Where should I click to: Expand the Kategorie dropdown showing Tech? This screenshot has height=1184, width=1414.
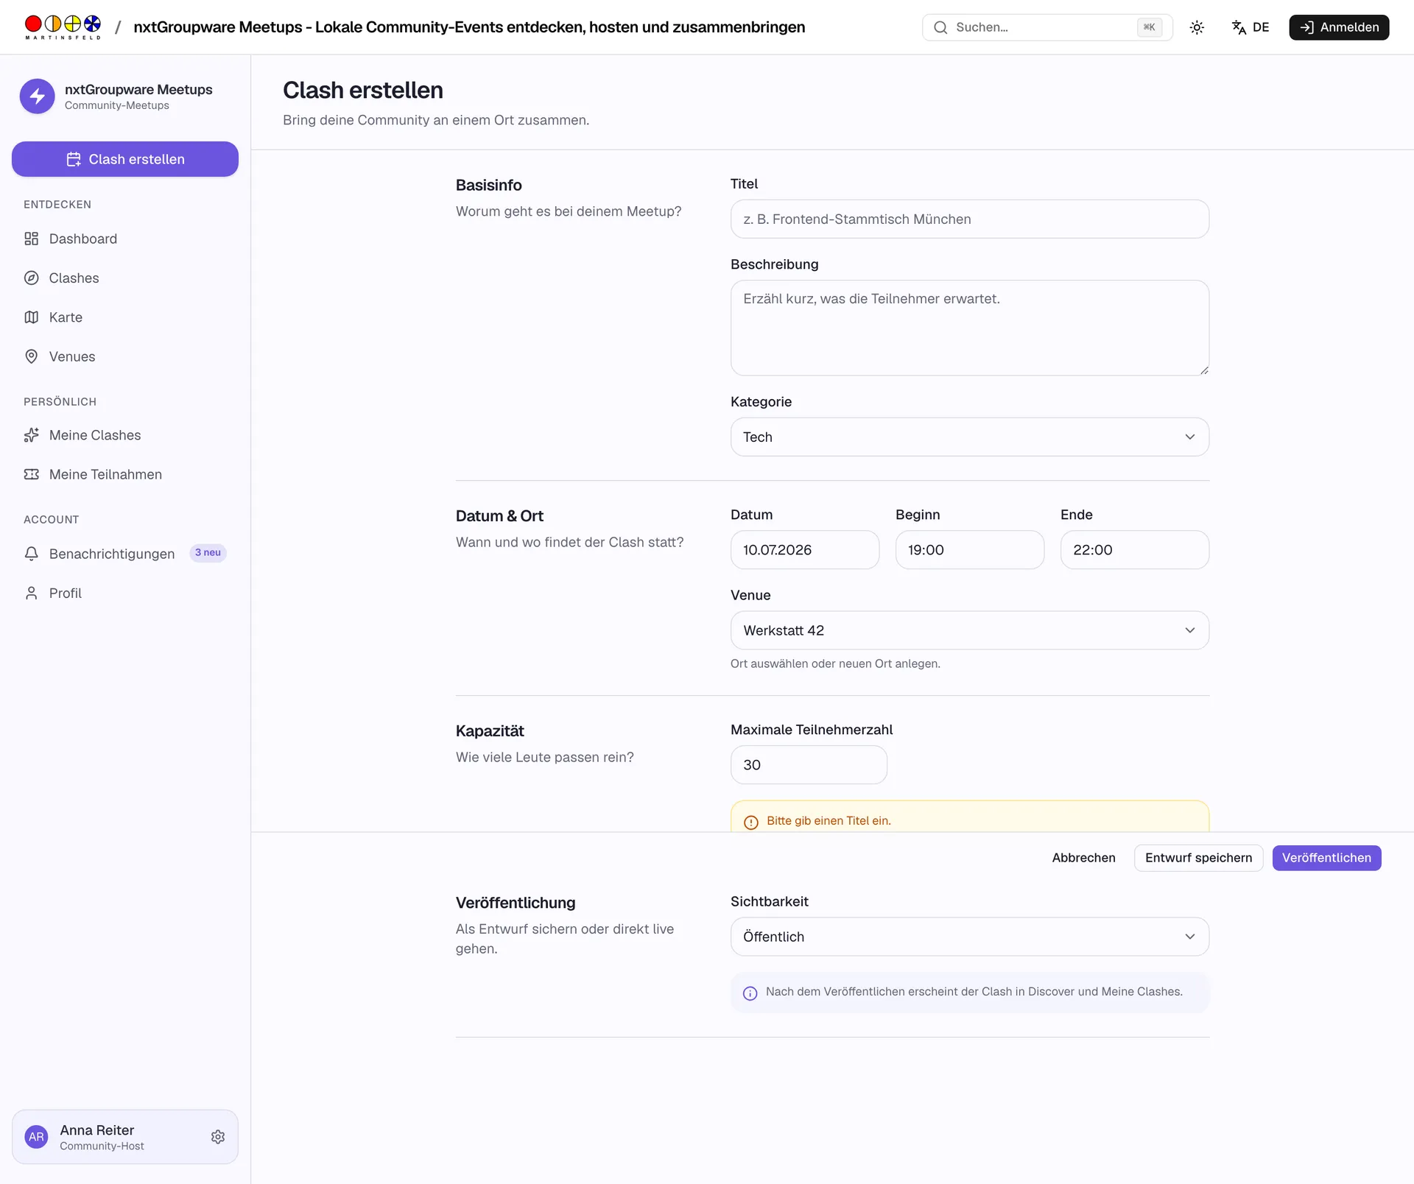(969, 437)
